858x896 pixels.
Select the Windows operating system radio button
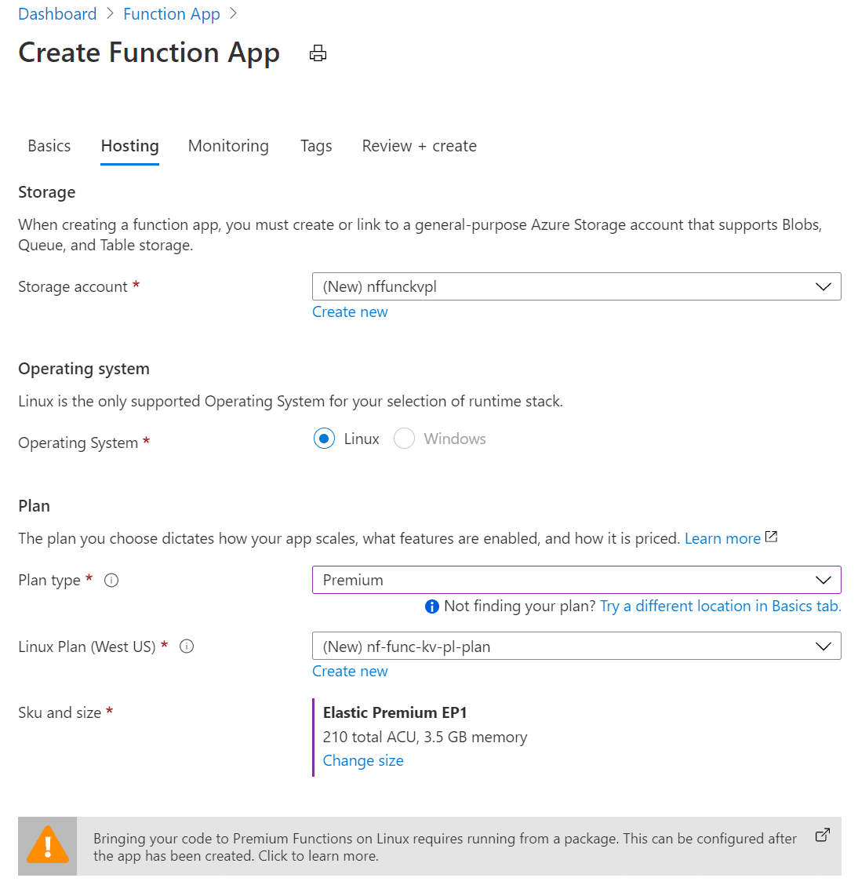[404, 439]
